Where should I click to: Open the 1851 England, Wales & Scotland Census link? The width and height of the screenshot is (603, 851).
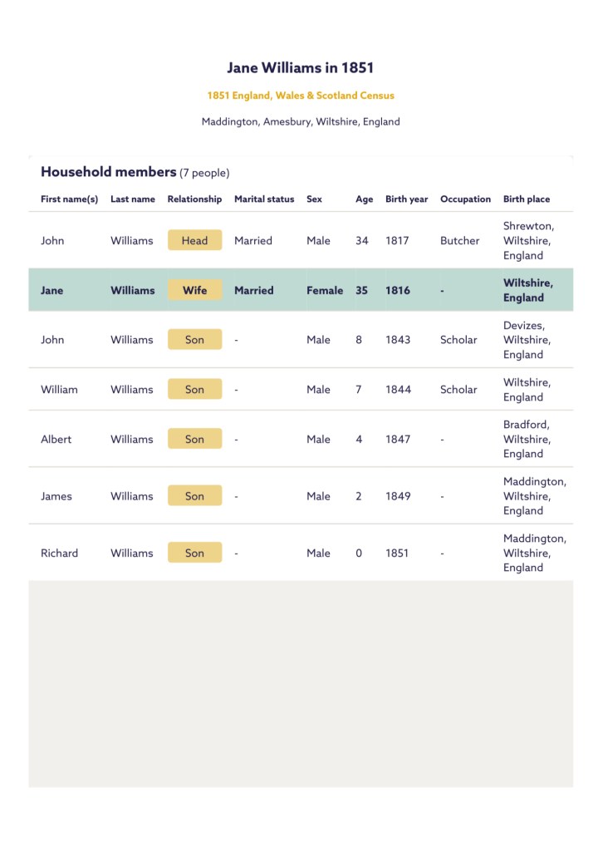(x=301, y=96)
